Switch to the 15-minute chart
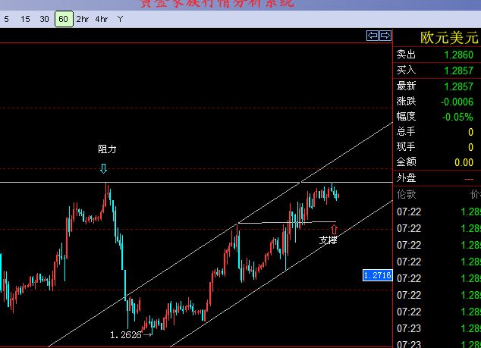Image resolution: width=481 pixels, height=348 pixels. pyautogui.click(x=25, y=19)
